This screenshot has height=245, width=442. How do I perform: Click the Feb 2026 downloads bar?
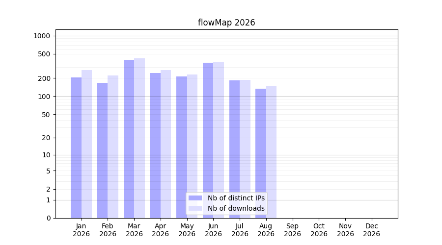(x=113, y=147)
